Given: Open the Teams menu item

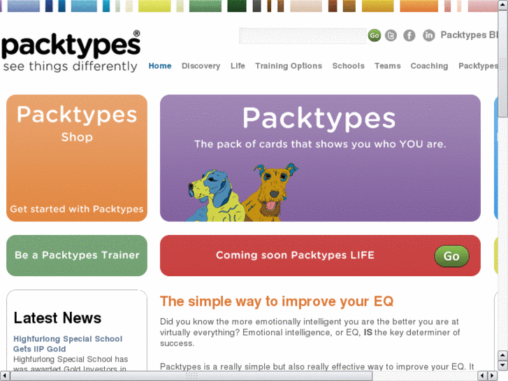Looking at the screenshot, I should click(x=388, y=66).
